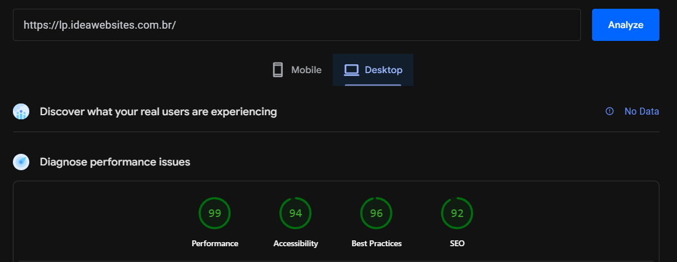
Task: Open the Performance score gauge 99
Action: coord(214,213)
